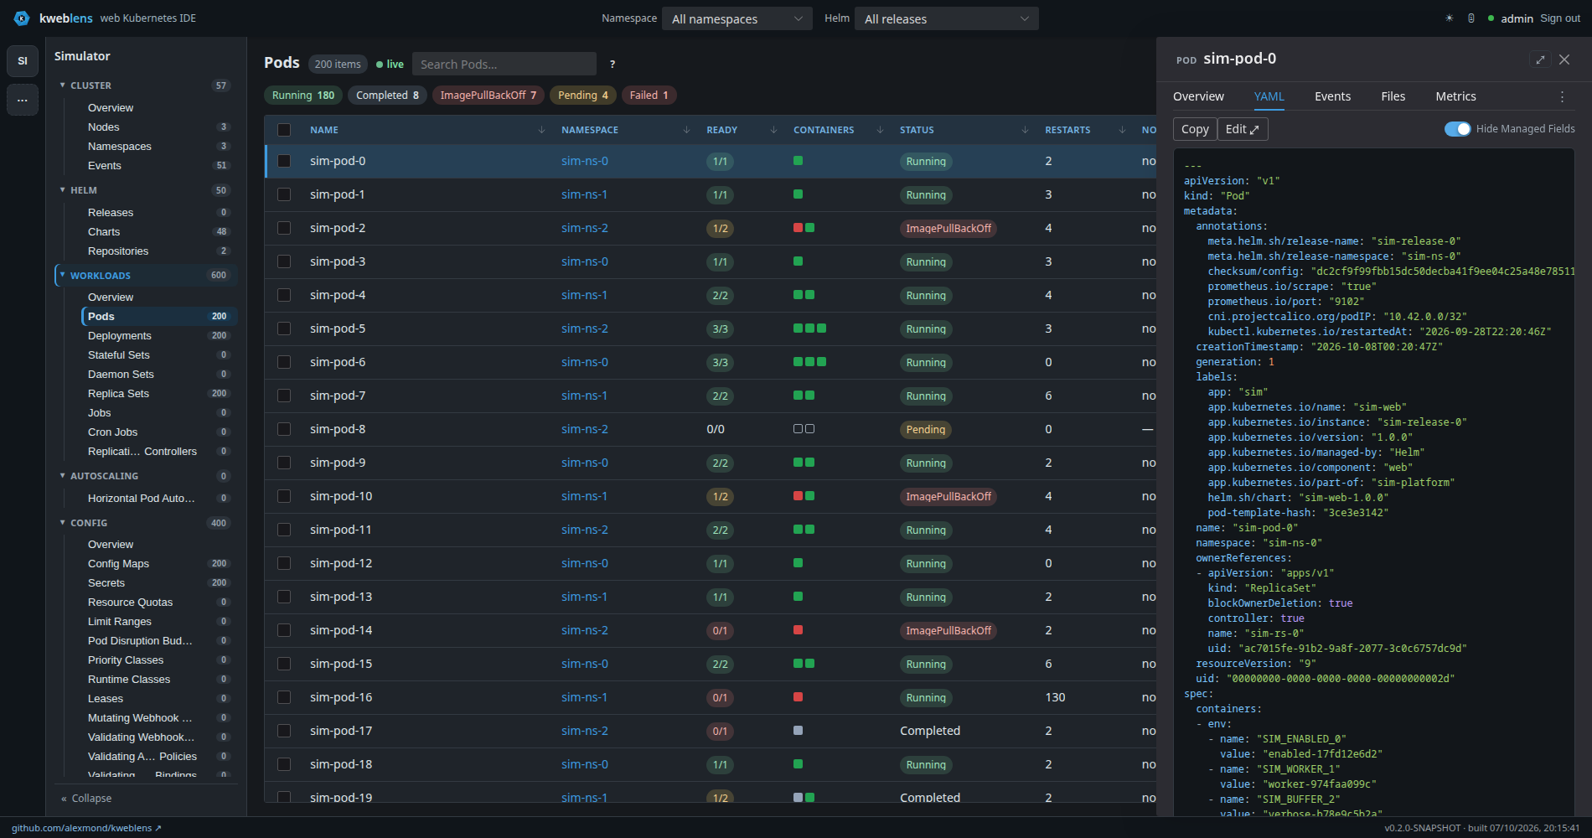This screenshot has width=1592, height=838.
Task: Sort by NAME column arrow
Action: coord(541,130)
